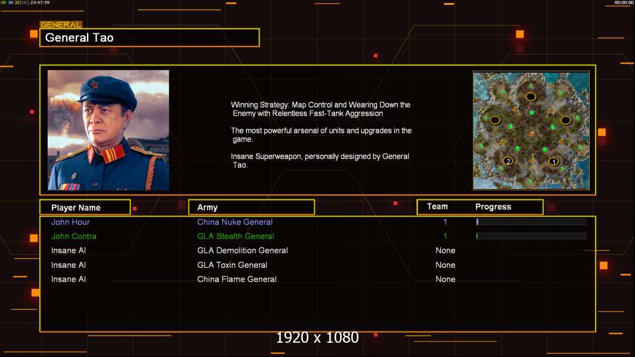Click the General Tao portrait image

(108, 130)
